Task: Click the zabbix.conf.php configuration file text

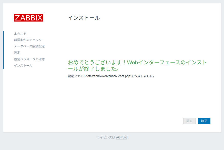Action: click(111, 76)
